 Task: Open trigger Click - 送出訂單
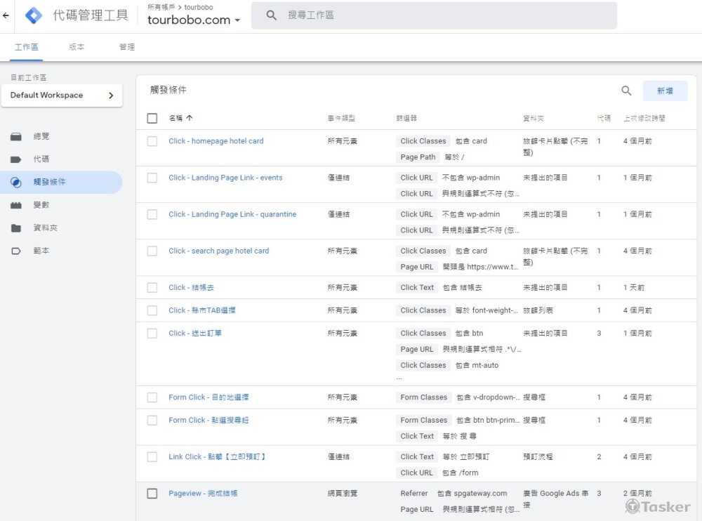tap(194, 334)
